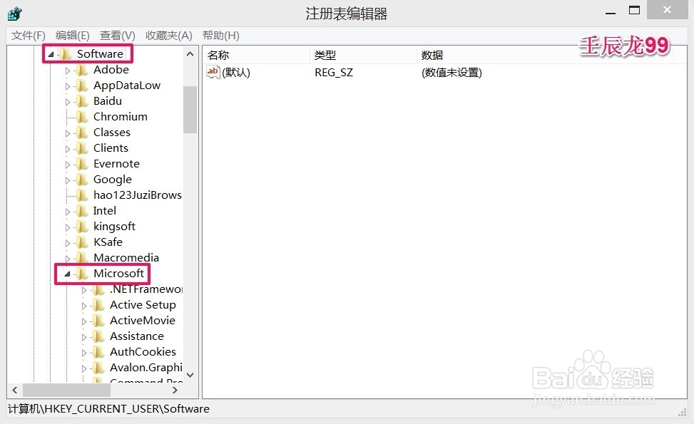
Task: Click the tree vertical scrollbar down arrow
Action: 190,375
